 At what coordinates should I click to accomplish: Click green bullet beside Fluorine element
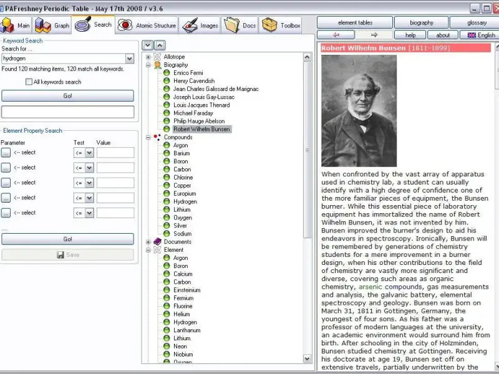click(167, 306)
